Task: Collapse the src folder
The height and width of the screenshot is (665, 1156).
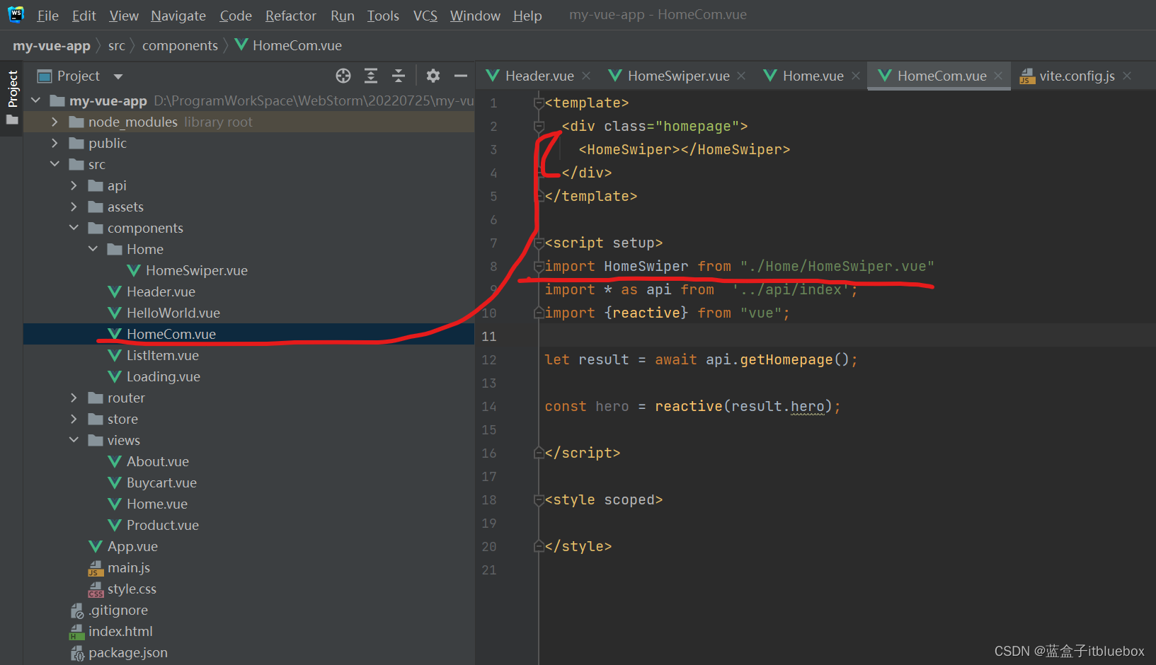Action: point(55,164)
